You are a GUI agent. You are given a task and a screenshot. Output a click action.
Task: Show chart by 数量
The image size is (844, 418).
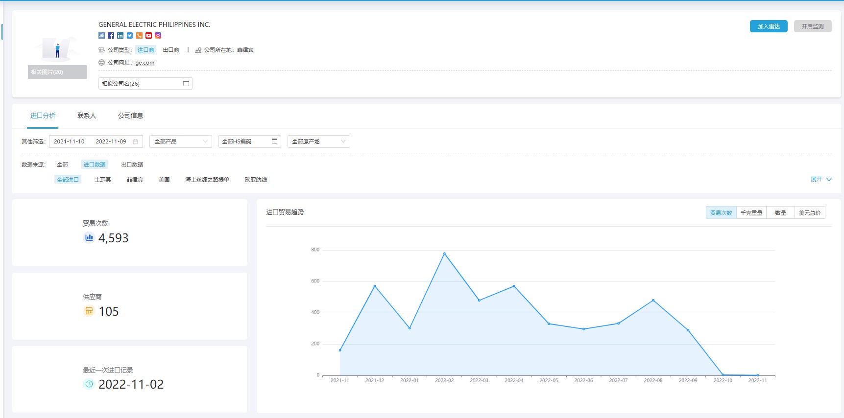(x=780, y=213)
